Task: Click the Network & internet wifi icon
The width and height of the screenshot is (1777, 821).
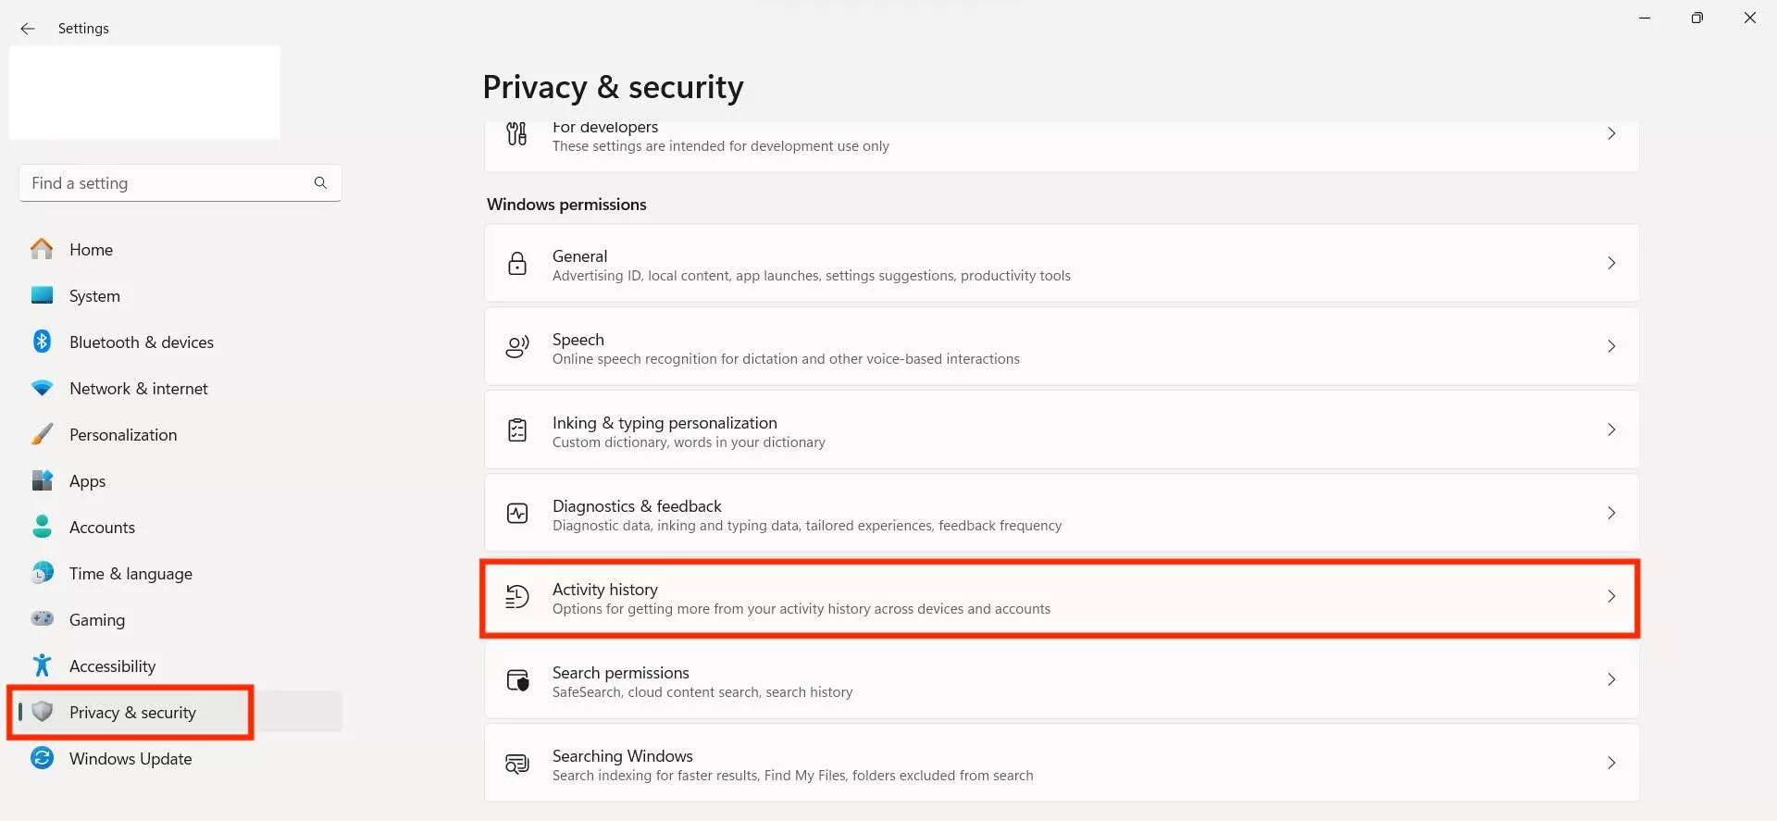Action: coord(42,388)
